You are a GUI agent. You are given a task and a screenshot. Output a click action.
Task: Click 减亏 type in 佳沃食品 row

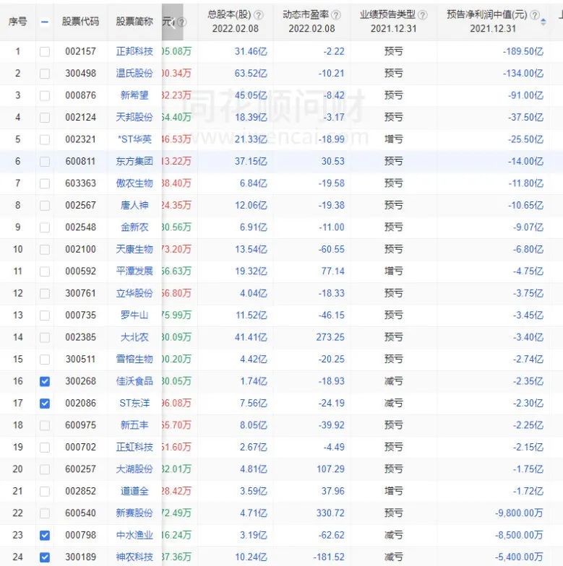(x=393, y=381)
